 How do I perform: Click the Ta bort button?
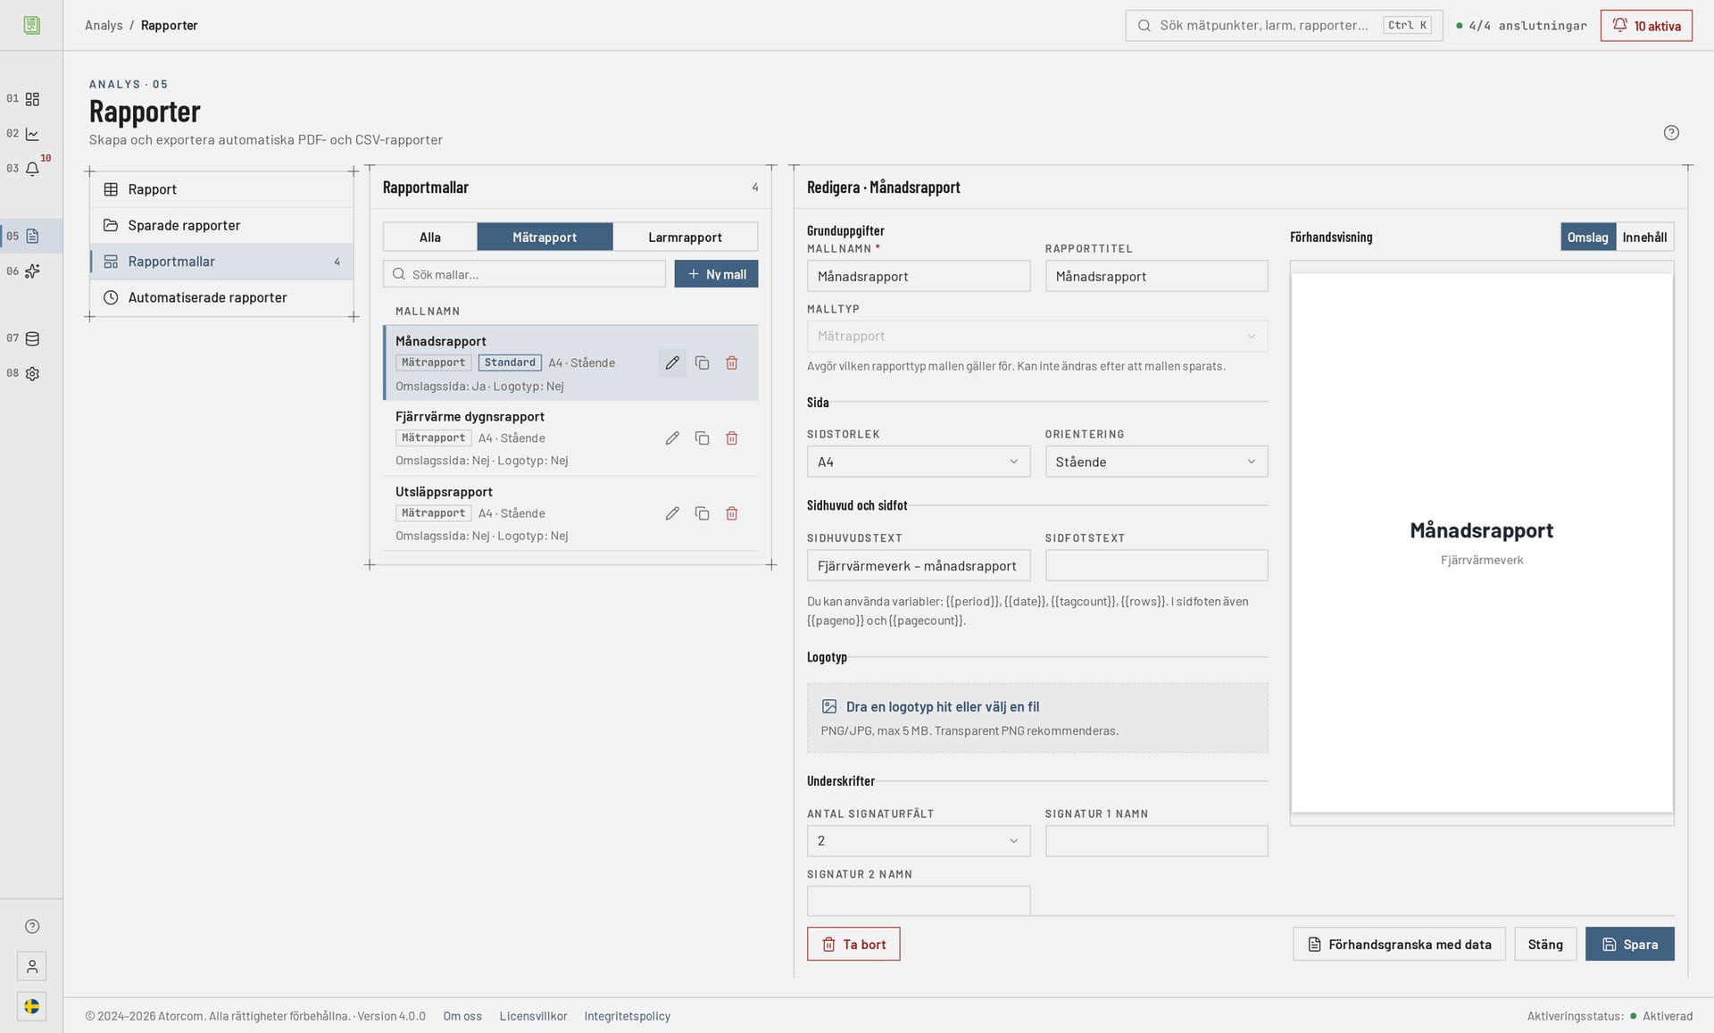(x=853, y=944)
